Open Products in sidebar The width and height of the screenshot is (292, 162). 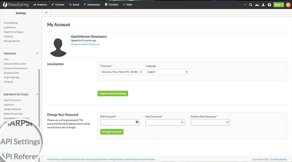(8, 37)
